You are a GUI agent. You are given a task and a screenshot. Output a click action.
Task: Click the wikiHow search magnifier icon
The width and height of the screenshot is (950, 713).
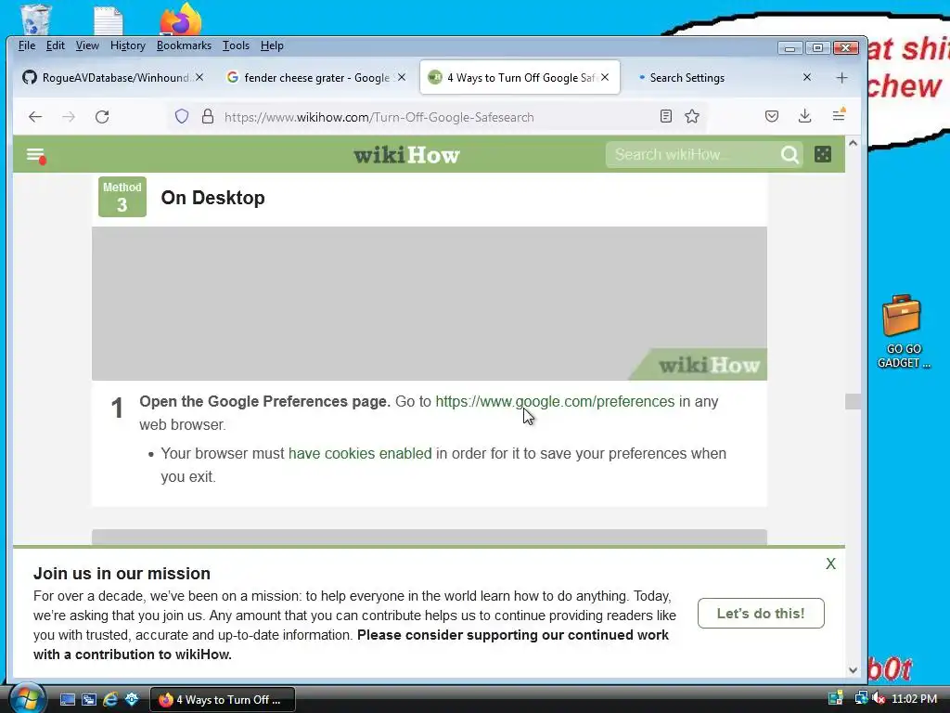click(x=790, y=155)
